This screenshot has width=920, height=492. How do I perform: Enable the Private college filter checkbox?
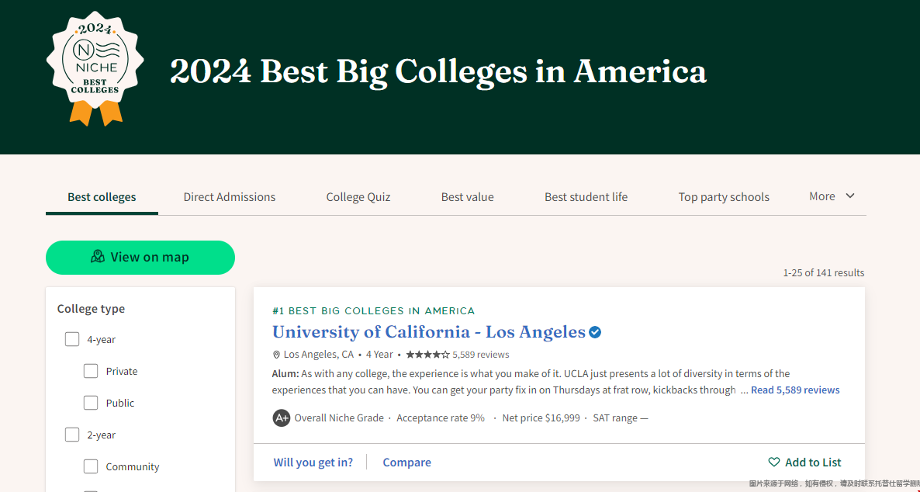pos(91,371)
